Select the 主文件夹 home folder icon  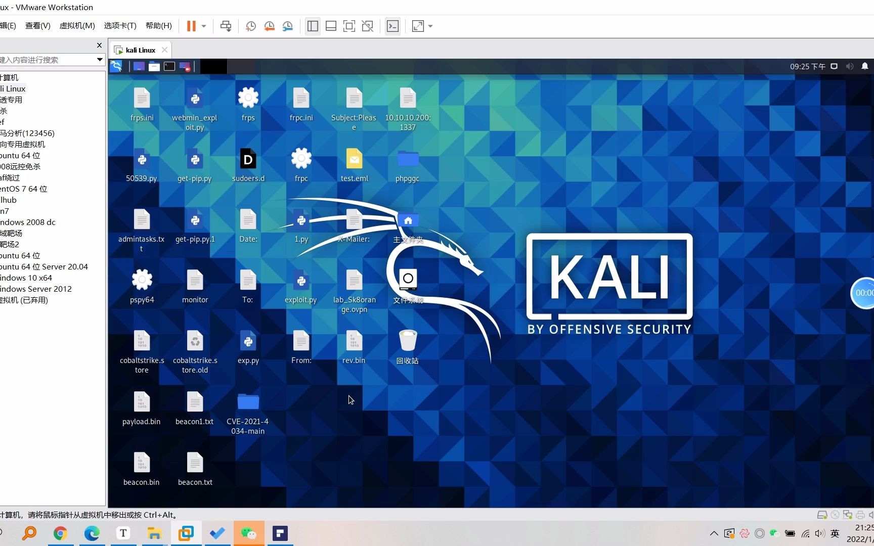408,226
